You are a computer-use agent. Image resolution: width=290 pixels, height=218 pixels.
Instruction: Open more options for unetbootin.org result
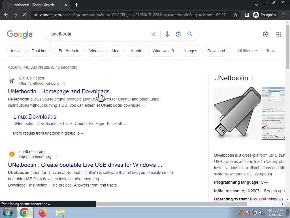pyautogui.click(x=56, y=157)
